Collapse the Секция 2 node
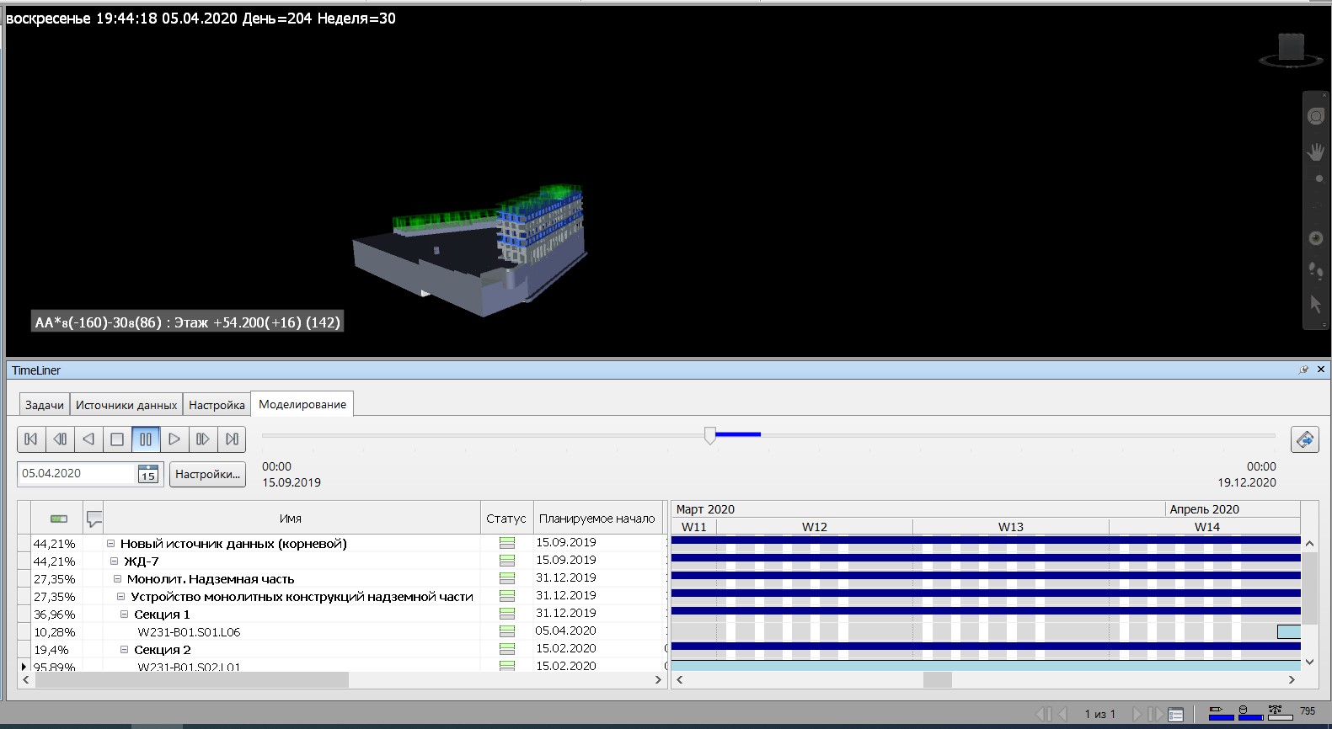This screenshot has height=729, width=1332. 124,650
